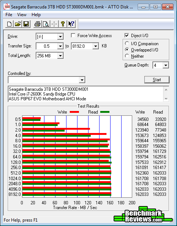Click the yellow question mark About icon
This screenshot has height=226, width=177.
point(63,24)
